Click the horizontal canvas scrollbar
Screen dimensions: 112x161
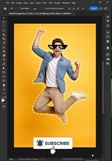pos(73,159)
